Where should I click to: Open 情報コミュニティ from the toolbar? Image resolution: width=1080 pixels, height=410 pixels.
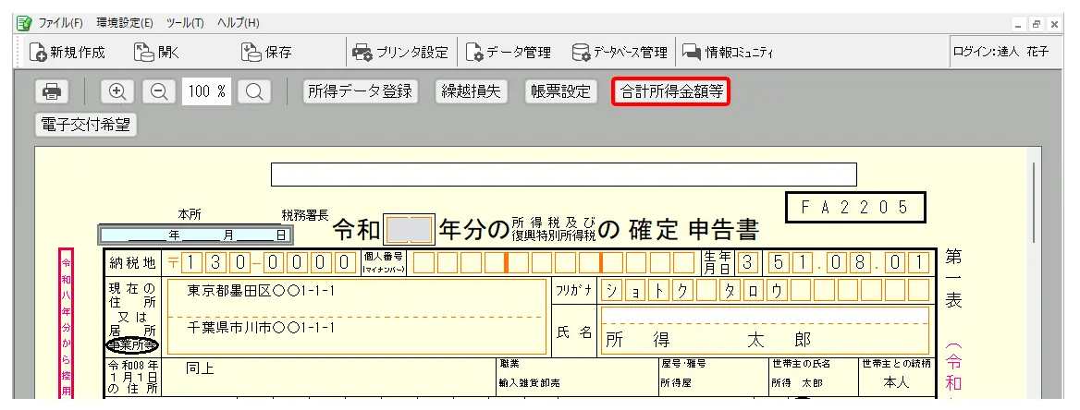click(728, 53)
